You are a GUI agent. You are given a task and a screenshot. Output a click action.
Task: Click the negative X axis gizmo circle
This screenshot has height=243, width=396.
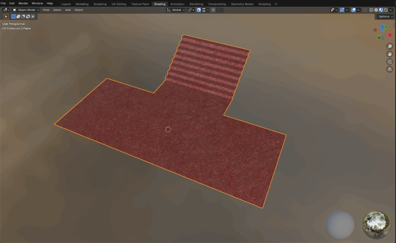[375, 30]
